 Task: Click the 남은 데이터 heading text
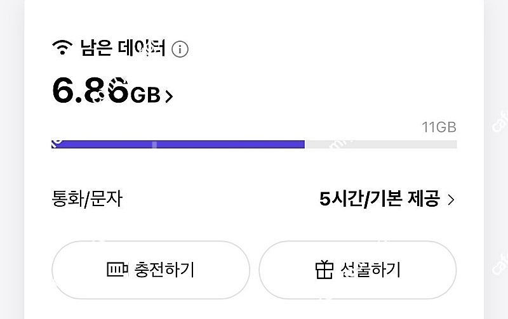point(123,48)
